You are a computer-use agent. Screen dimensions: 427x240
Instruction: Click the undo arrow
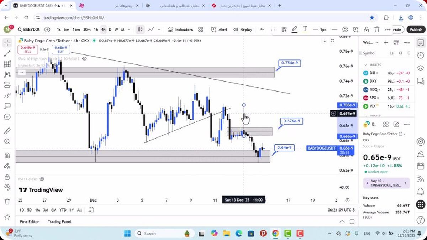coord(262,30)
